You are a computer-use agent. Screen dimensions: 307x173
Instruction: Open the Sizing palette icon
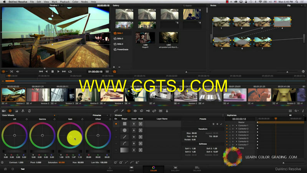click(154, 111)
